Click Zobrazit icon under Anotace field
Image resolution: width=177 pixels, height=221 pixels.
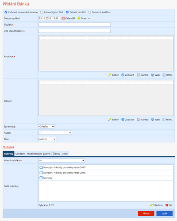pos(123,75)
